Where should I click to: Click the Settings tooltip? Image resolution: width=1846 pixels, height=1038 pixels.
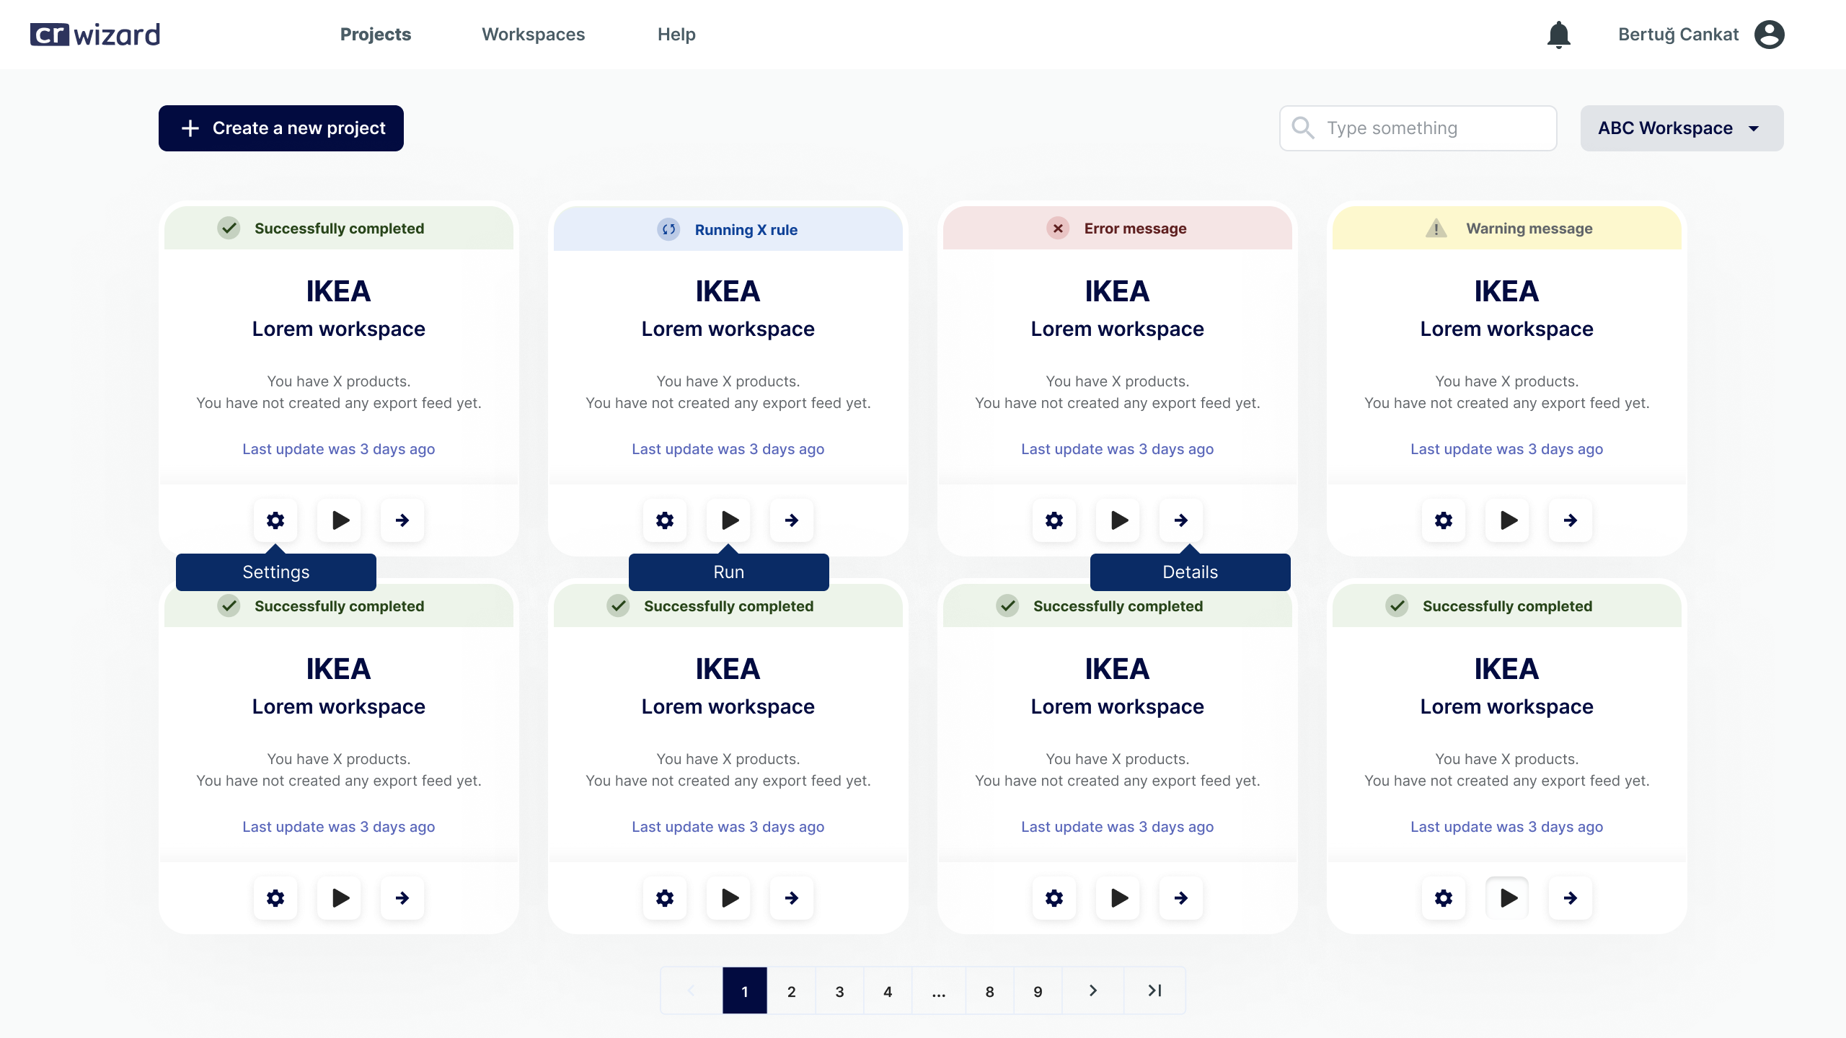pyautogui.click(x=276, y=572)
